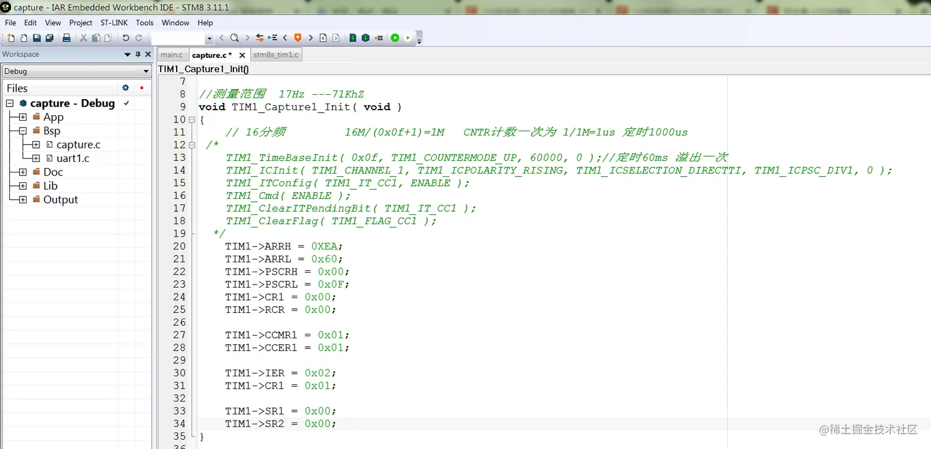Viewport: 931px width, 449px height.
Task: Switch to the main.c editor tab
Action: pyautogui.click(x=172, y=55)
